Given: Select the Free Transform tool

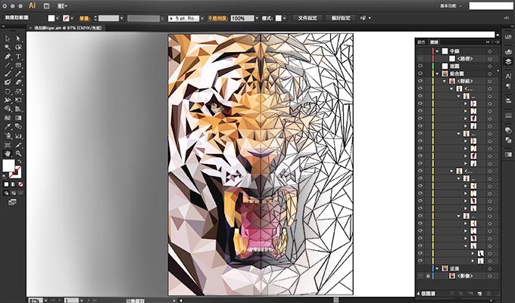Looking at the screenshot, I should tap(18, 100).
